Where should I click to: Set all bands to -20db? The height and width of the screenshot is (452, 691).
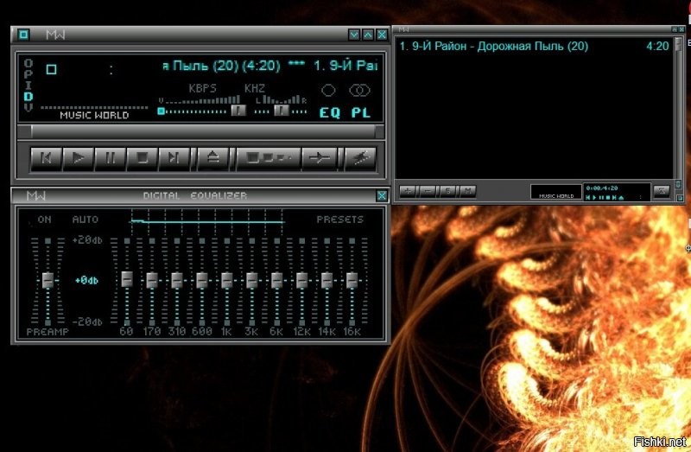coord(87,321)
